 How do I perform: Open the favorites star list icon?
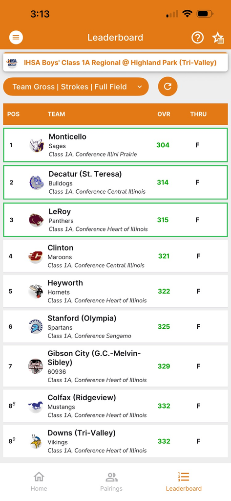tap(218, 38)
